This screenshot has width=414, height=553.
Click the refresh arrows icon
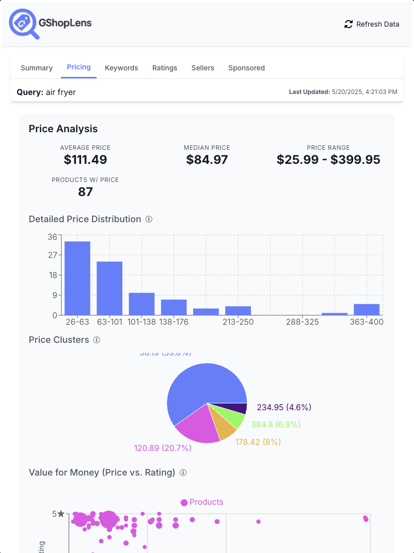coord(348,24)
